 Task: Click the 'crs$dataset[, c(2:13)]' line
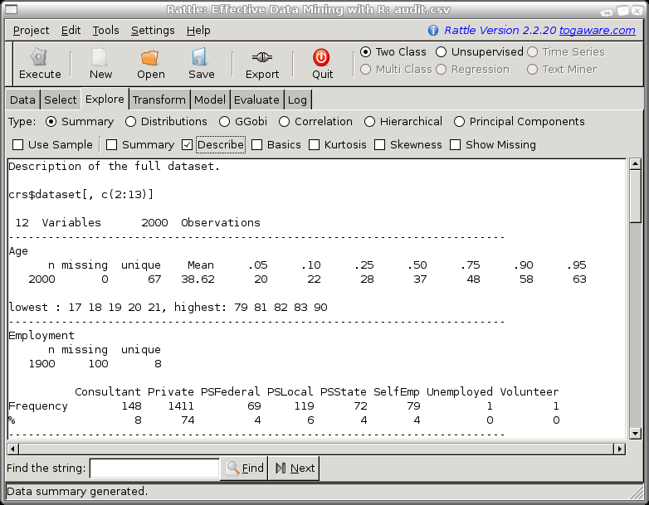coord(81,194)
